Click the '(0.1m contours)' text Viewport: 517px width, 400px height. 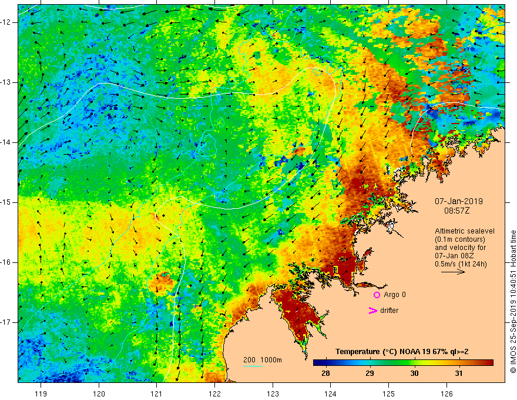[460, 239]
